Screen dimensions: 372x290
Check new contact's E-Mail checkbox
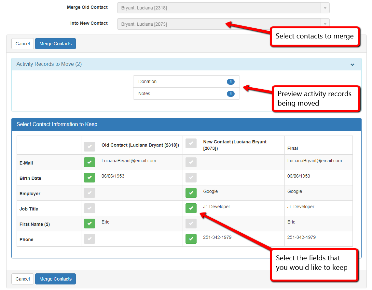[x=191, y=162]
